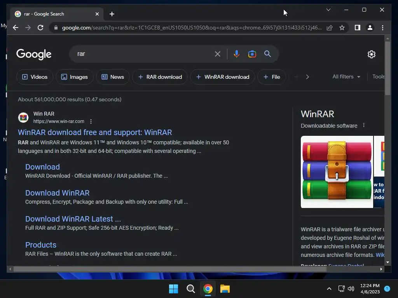Viewport: 398px width, 298px height.
Task: Open Download WinRAR Latest sitelink
Action: [x=73, y=219]
